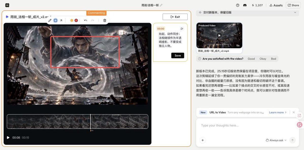304x150 pixels.
Task: Add attachment with the plus button
Action: click(203, 140)
